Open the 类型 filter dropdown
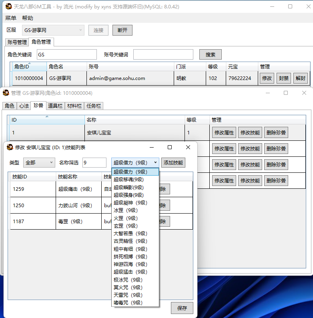This screenshot has width=313, height=318. pyautogui.click(x=39, y=162)
